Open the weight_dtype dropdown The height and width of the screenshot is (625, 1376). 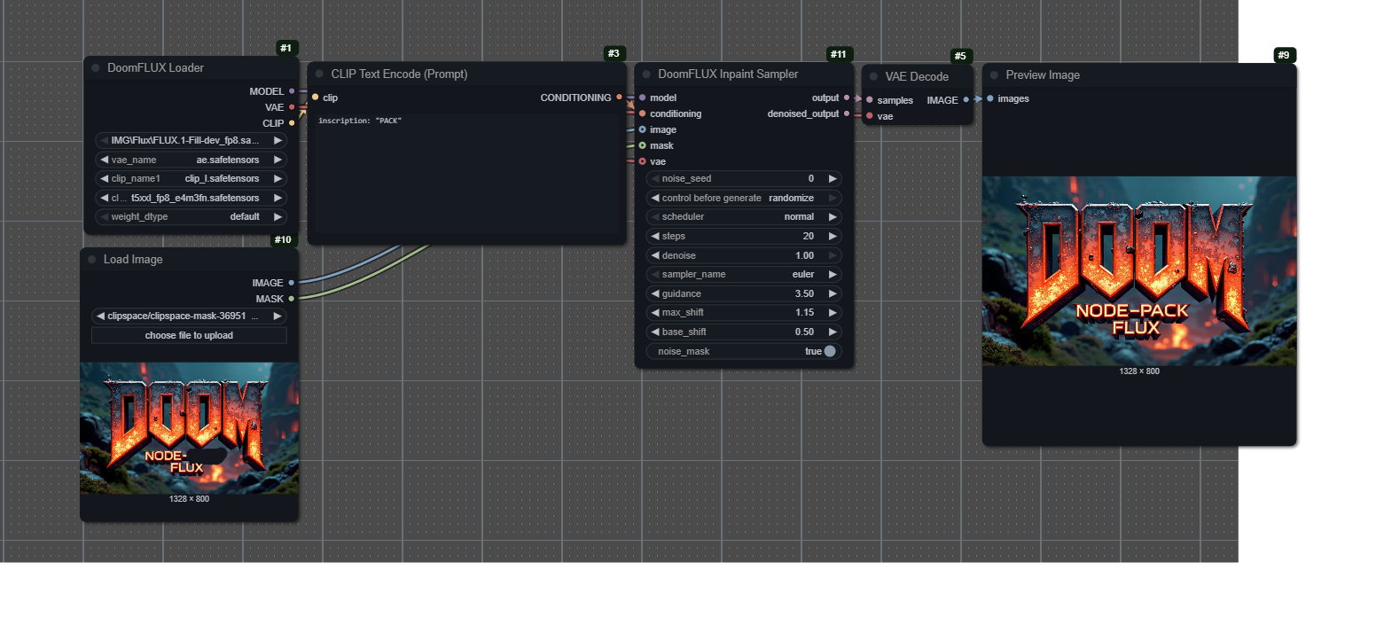point(190,216)
